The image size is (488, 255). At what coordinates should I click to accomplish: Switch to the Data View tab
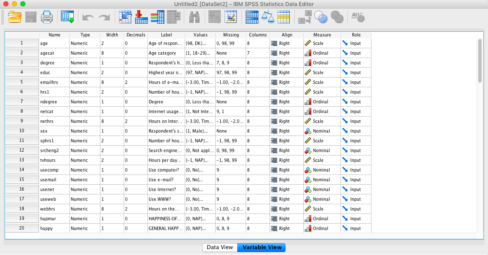(220, 247)
